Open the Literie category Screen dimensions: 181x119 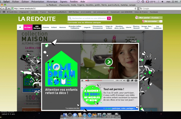128,27
